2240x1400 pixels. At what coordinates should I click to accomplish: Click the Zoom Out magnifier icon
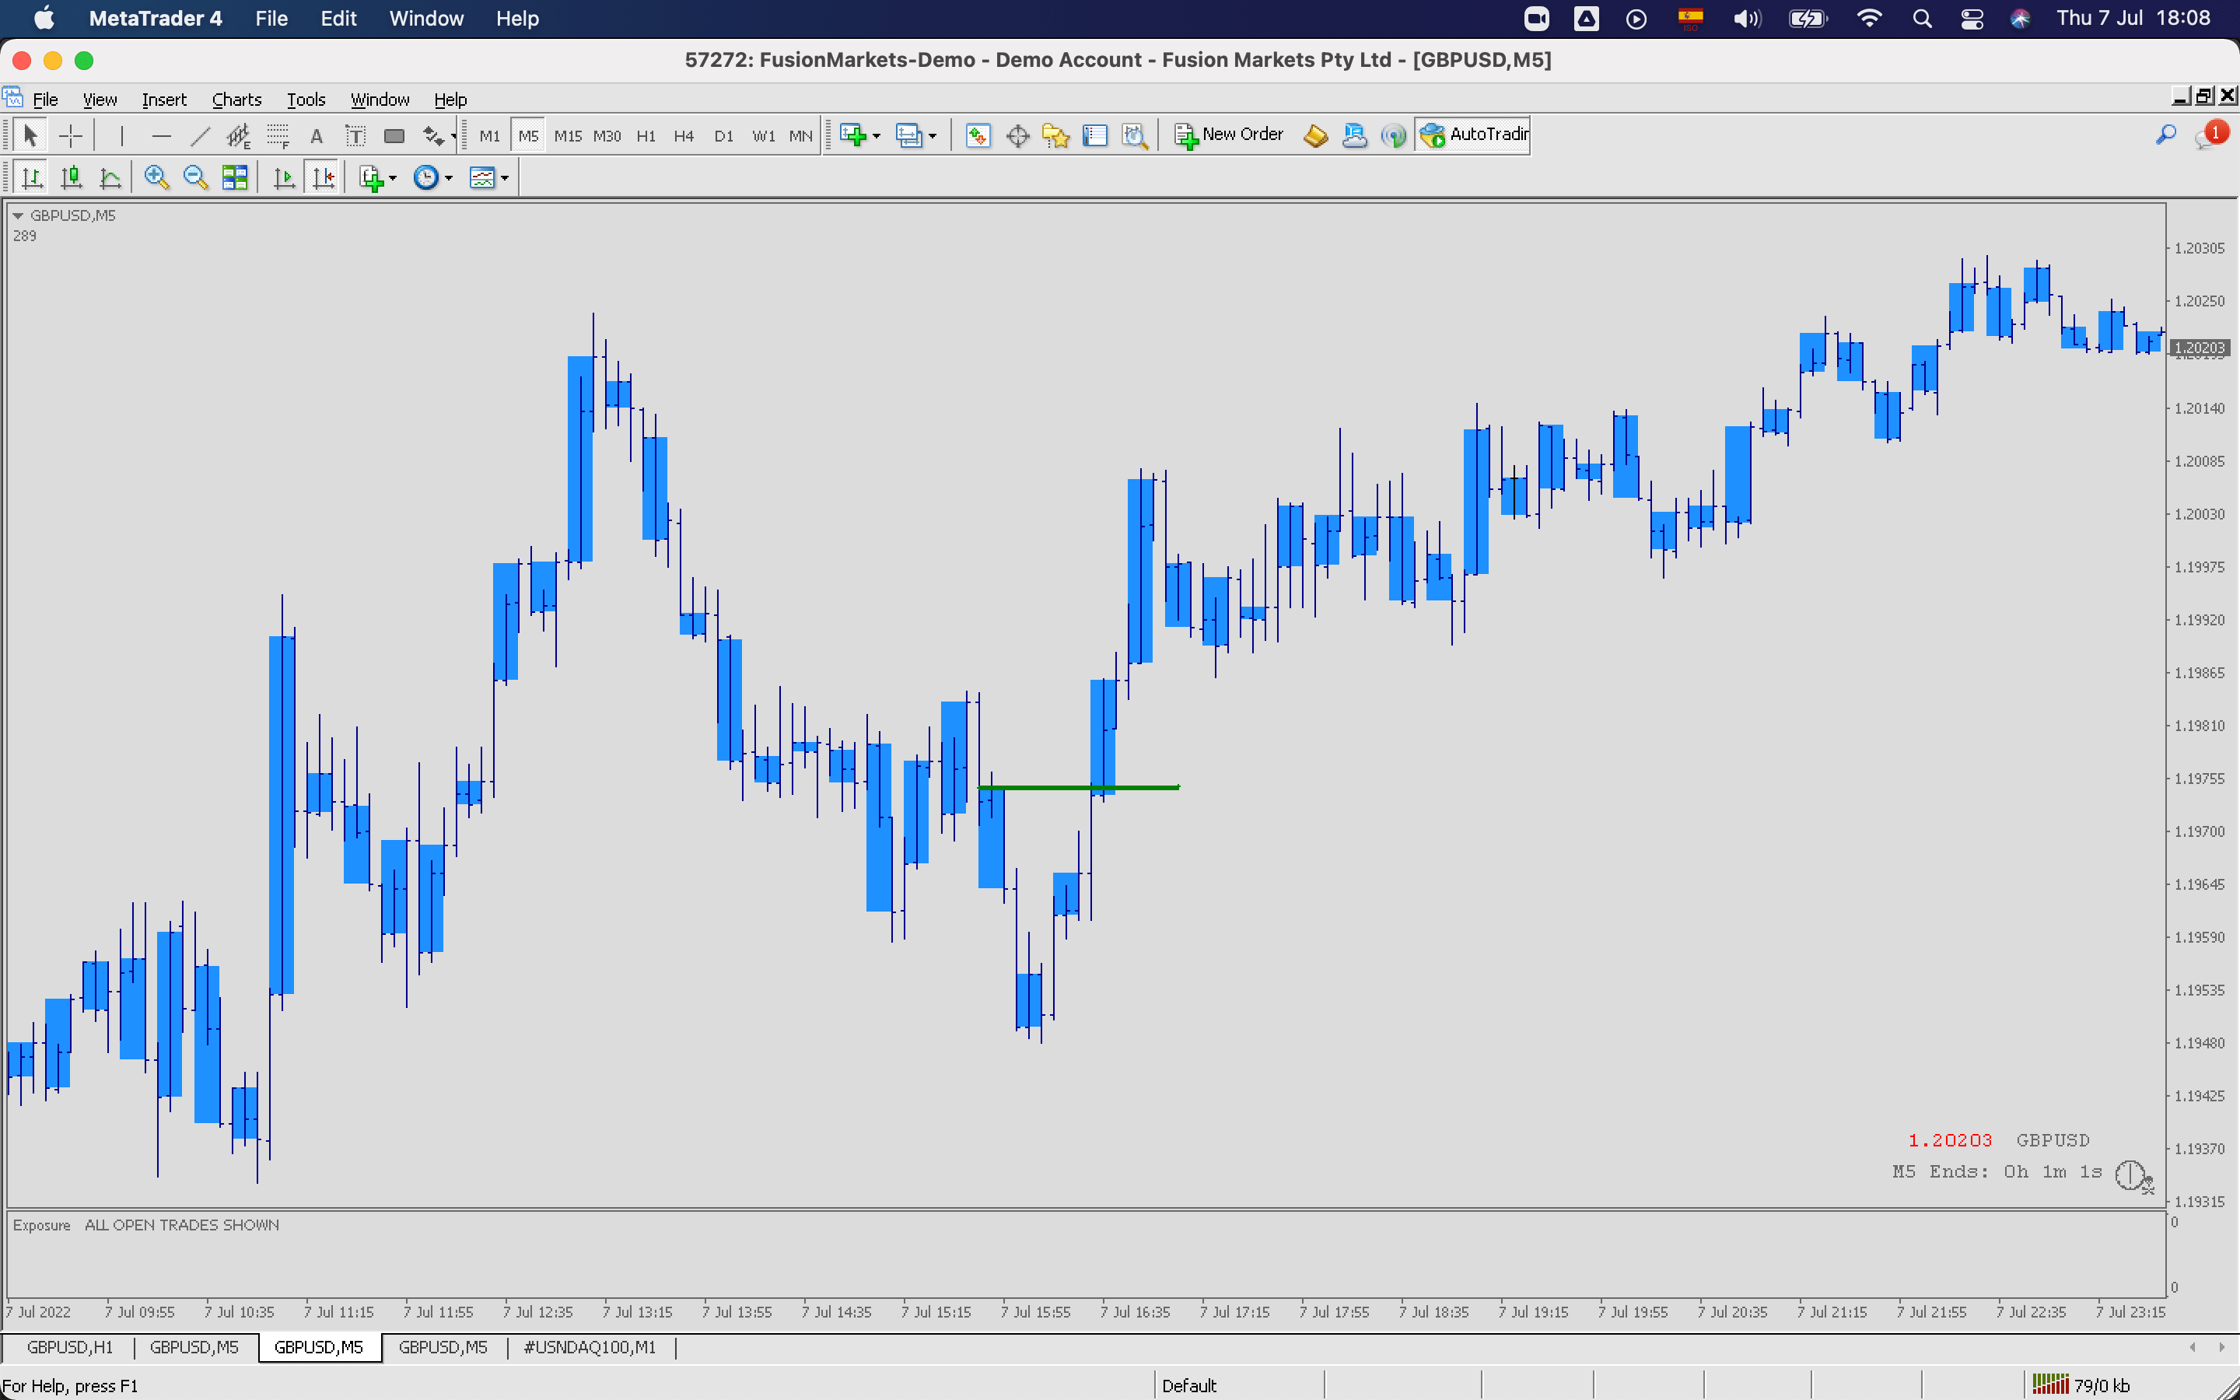[194, 178]
